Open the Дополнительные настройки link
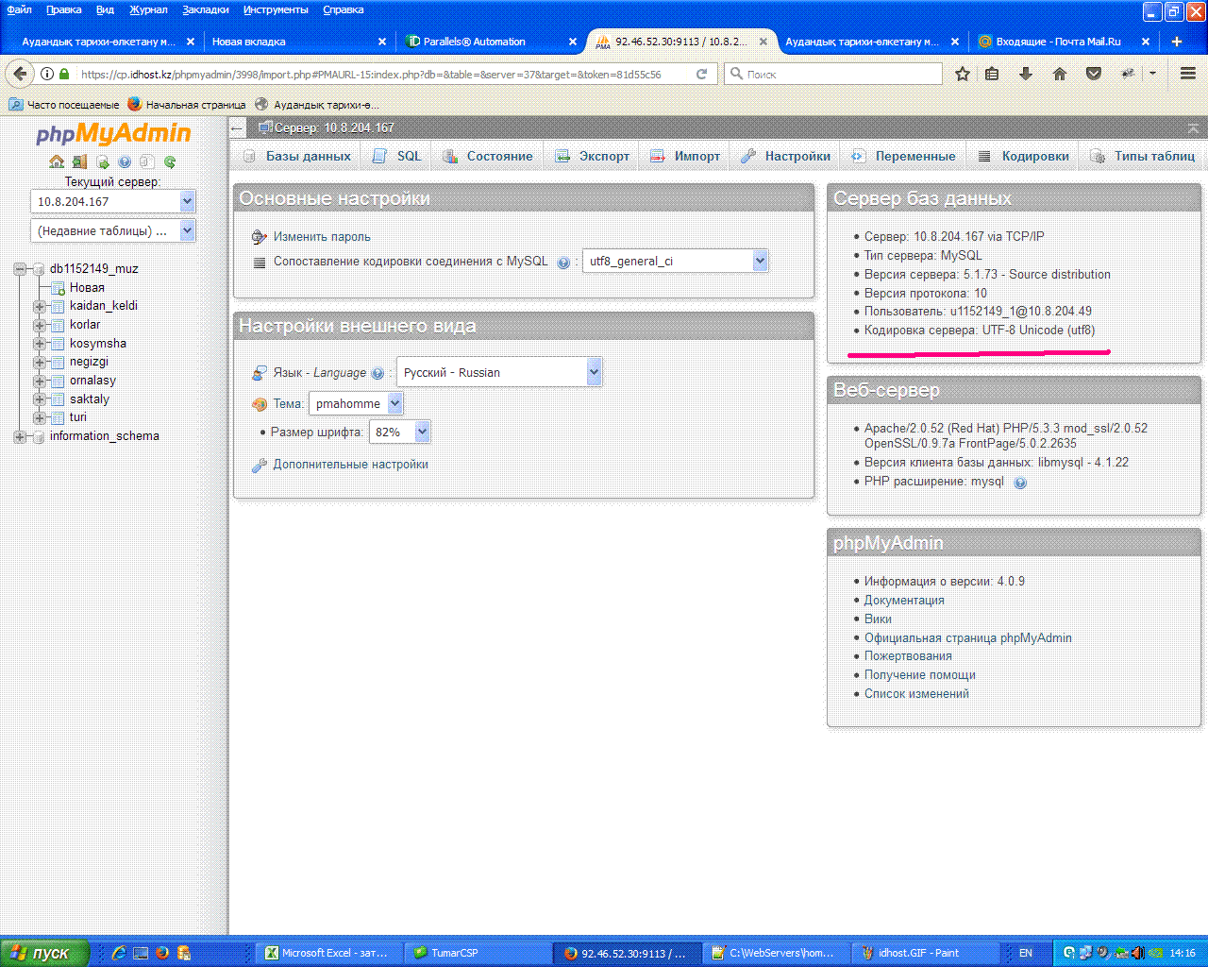1208x967 pixels. point(350,465)
